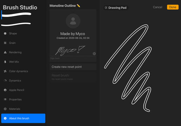The height and width of the screenshot is (126, 181).
Task: Open the Properties list icon
Action: pyautogui.click(x=5, y=99)
